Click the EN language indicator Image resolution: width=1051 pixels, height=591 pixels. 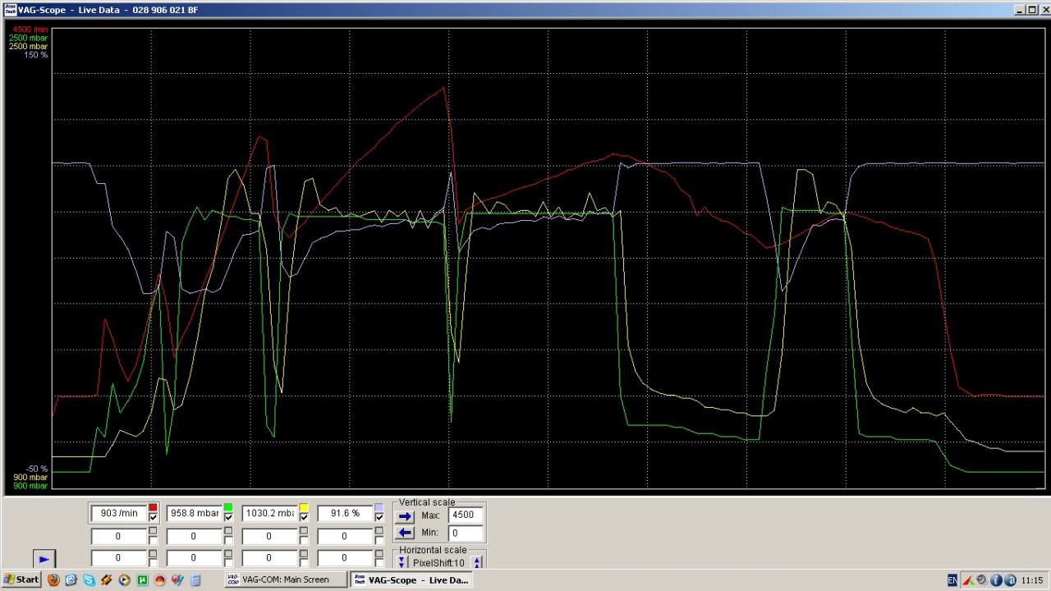pos(952,580)
